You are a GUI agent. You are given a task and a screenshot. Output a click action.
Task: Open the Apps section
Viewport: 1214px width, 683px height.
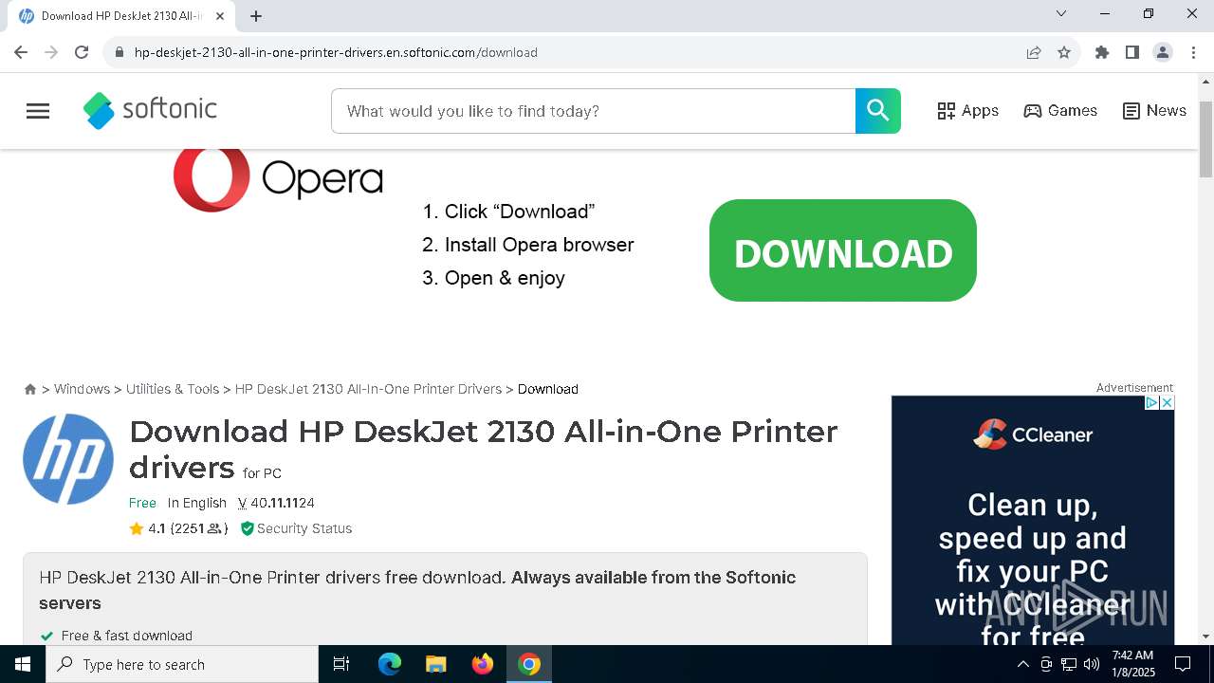point(967,111)
